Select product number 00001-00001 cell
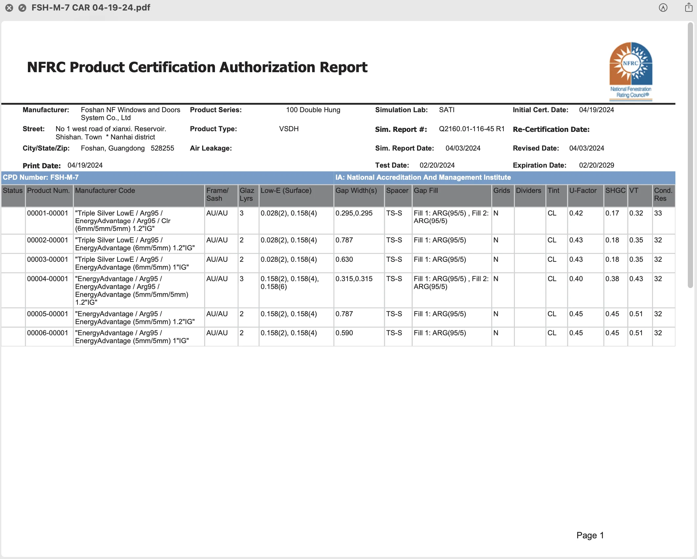 coord(48,213)
